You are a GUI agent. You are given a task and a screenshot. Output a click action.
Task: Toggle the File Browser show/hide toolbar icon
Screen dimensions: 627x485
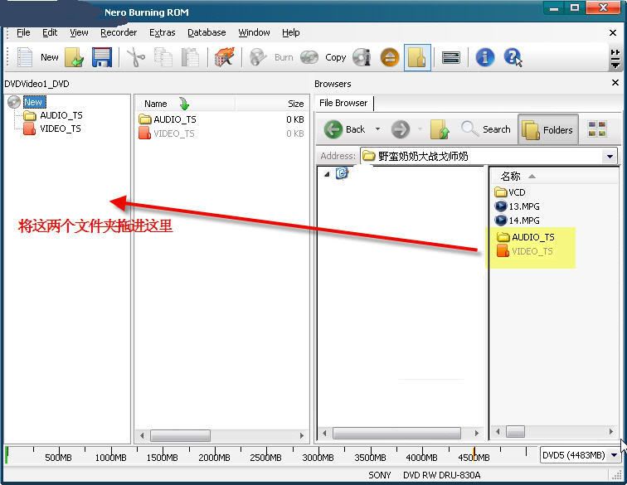[417, 57]
